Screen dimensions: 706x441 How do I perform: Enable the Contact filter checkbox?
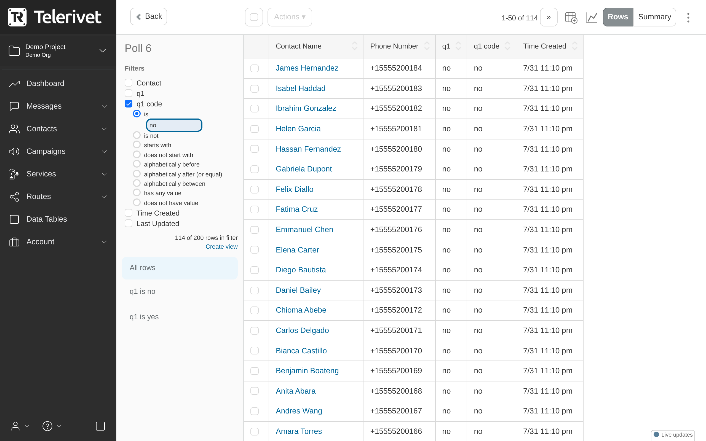click(128, 83)
